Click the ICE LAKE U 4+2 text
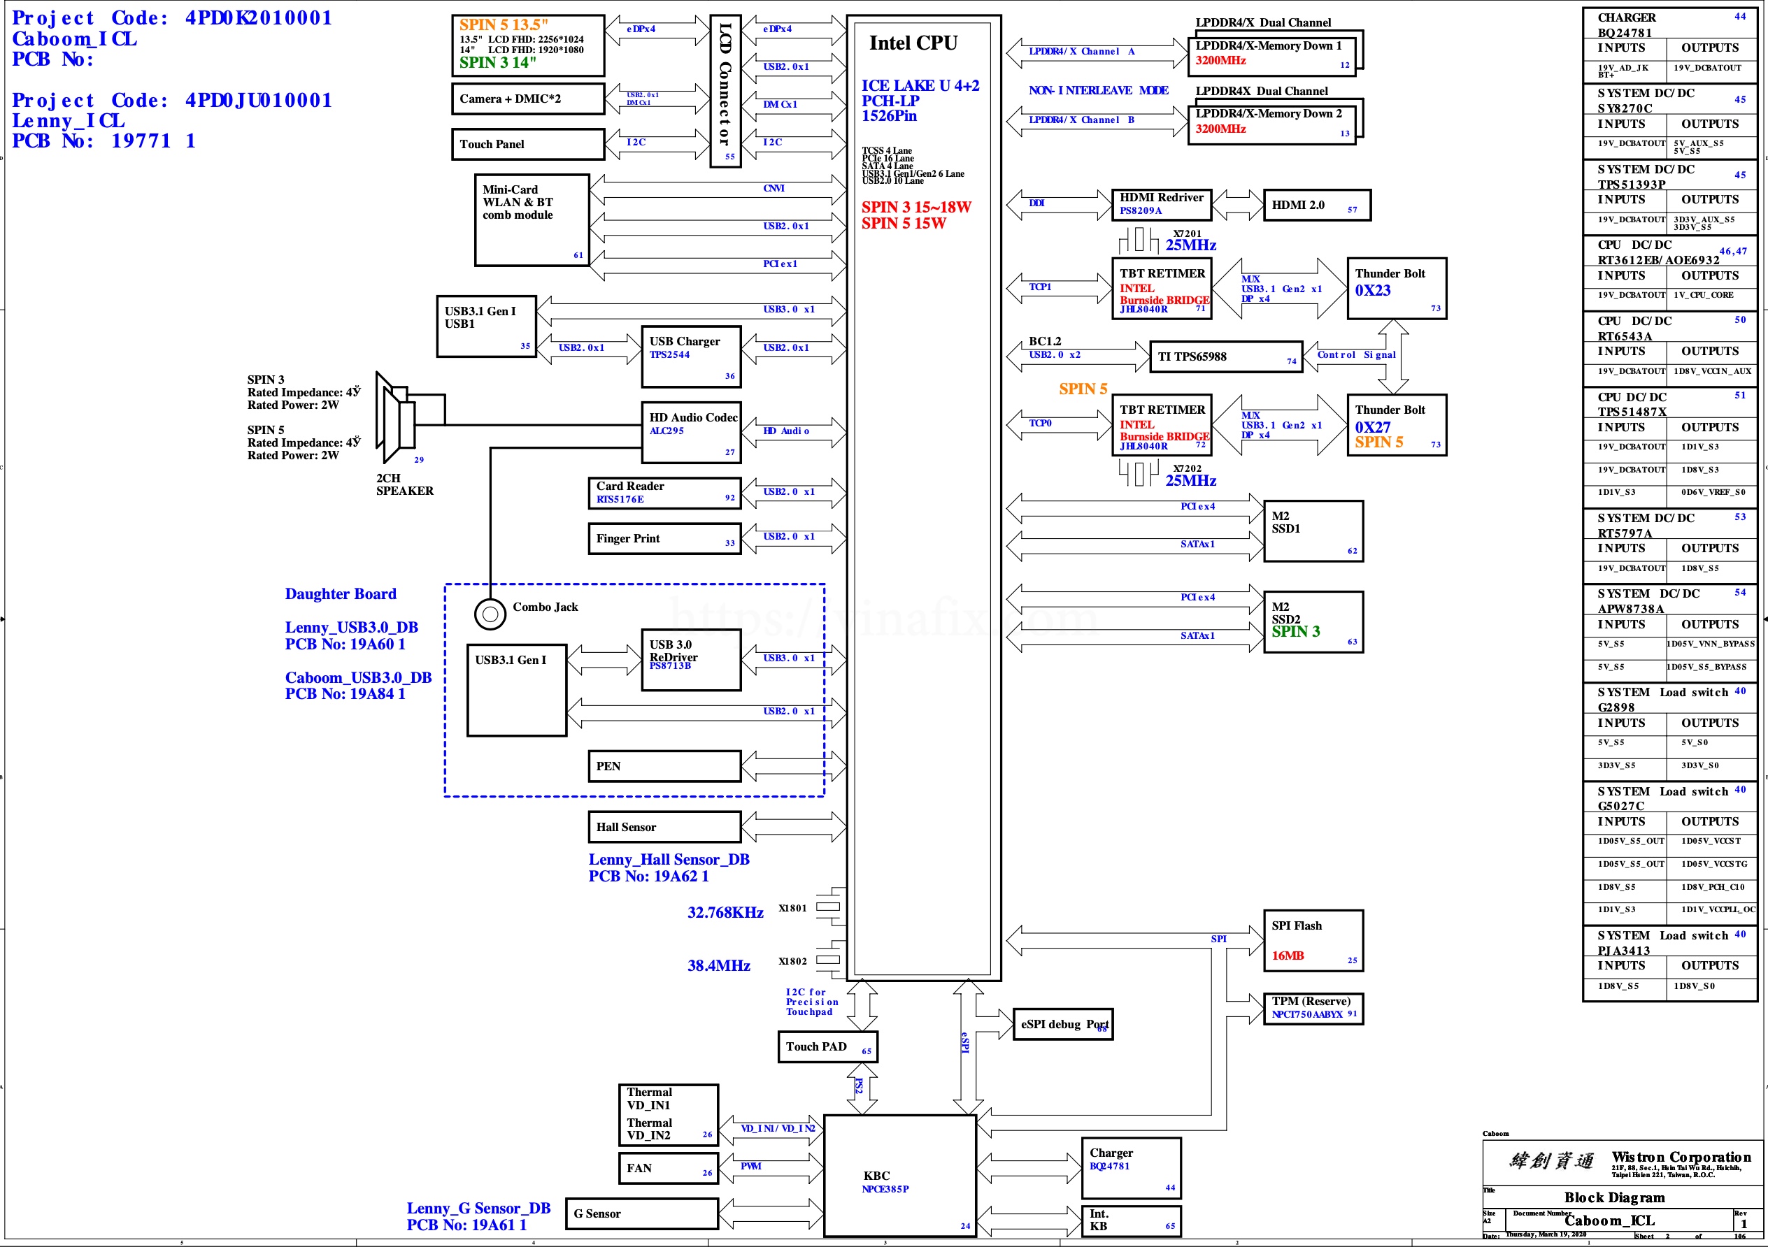The image size is (1768, 1247). pos(920,85)
